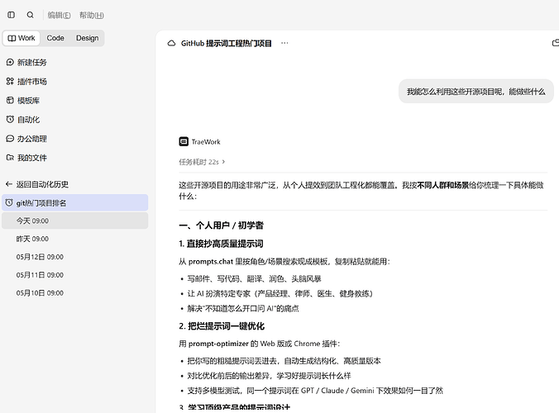Click the back arrow beside 返回自动化历史

click(x=9, y=184)
